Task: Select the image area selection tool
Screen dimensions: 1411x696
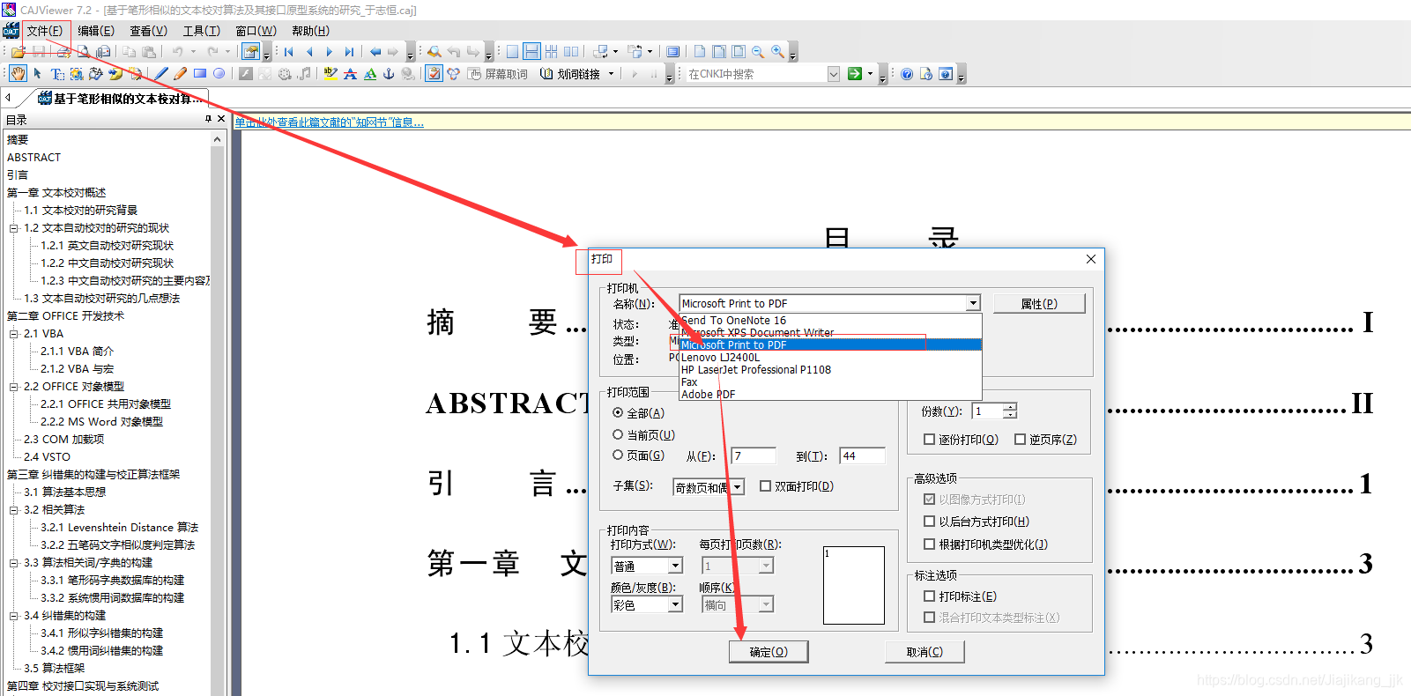Action: coord(77,74)
